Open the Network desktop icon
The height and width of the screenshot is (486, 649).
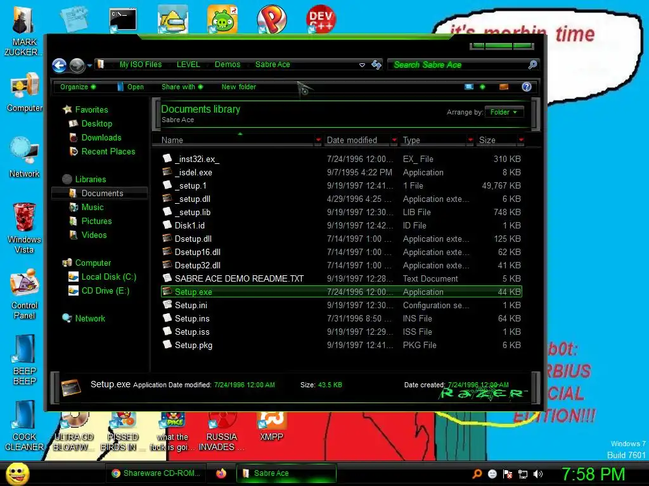pyautogui.click(x=25, y=158)
